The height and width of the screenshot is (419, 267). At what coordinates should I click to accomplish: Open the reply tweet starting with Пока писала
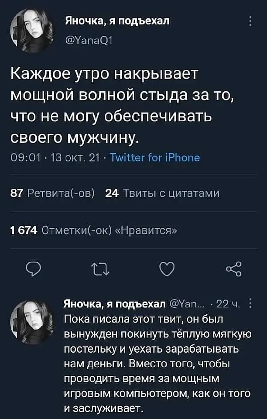[156, 362]
